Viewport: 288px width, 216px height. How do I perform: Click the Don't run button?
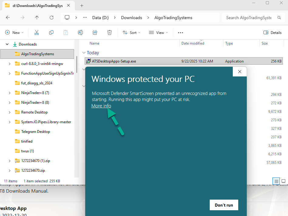click(x=224, y=205)
